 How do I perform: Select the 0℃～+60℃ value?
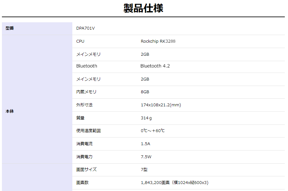click(x=153, y=131)
